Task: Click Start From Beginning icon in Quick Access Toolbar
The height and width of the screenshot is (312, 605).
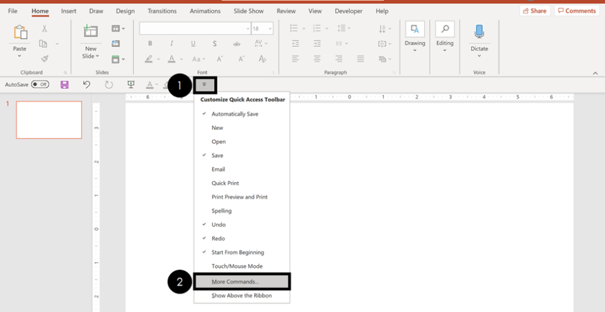Action: click(131, 84)
